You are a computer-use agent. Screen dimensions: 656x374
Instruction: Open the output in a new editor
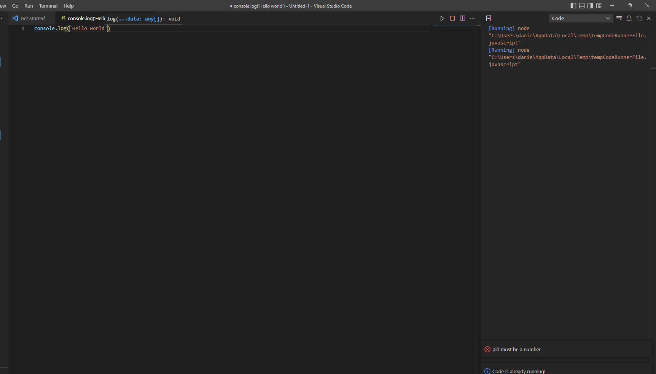pos(639,18)
